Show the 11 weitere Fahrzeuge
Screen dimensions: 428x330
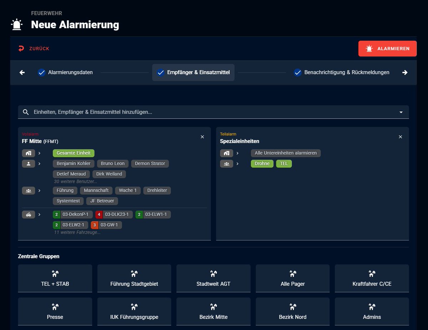77,232
